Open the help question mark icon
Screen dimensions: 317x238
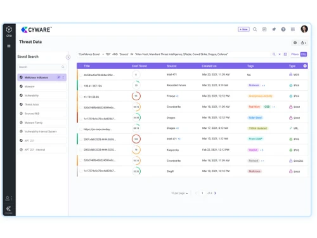coord(283,29)
